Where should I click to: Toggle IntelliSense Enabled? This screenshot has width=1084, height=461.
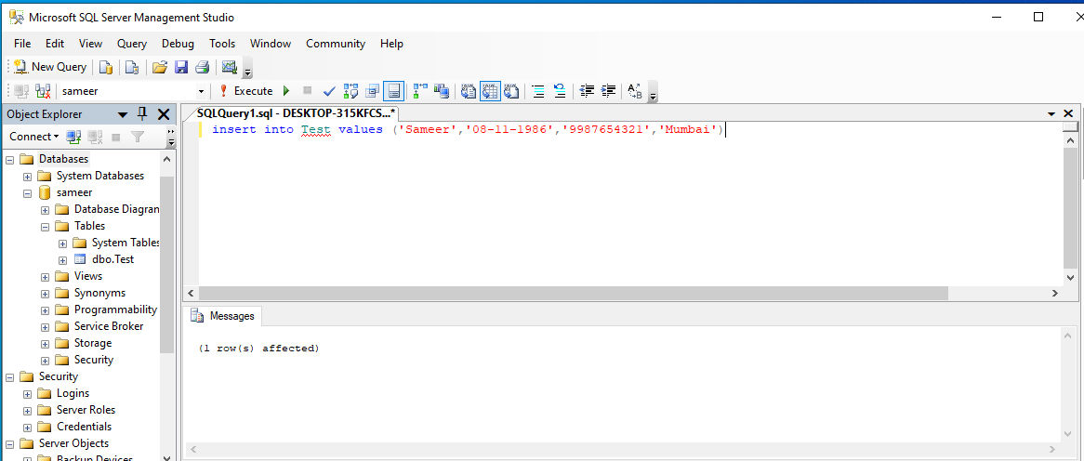tap(393, 90)
